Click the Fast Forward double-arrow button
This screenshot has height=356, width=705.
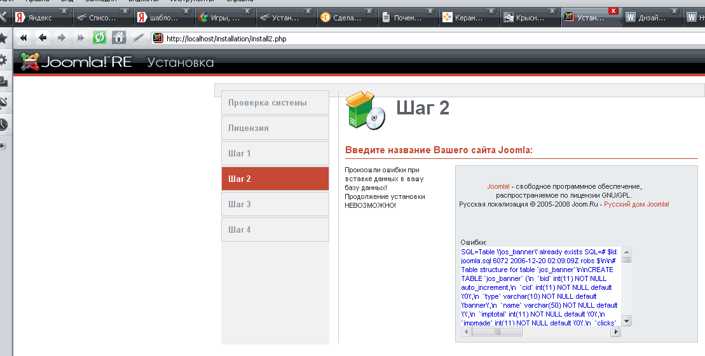point(81,38)
